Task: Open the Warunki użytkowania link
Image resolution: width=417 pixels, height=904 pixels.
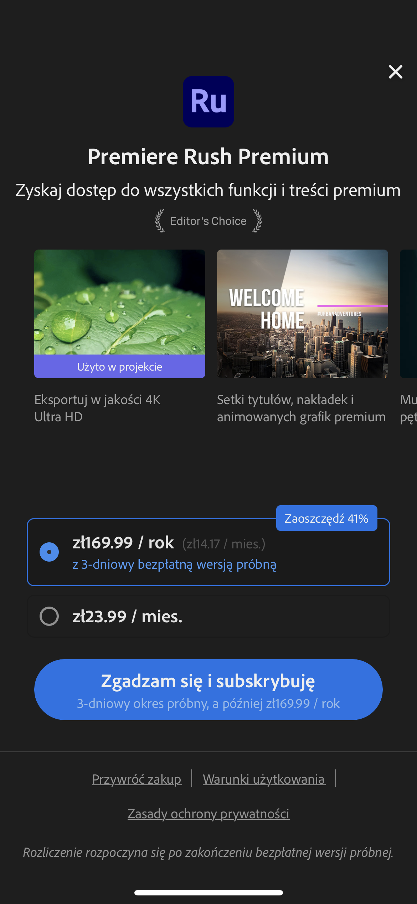Action: (x=264, y=779)
